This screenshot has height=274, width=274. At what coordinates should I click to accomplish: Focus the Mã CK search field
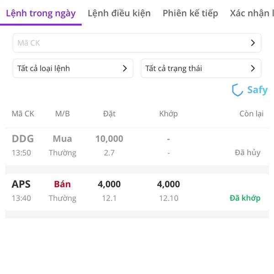137,43
